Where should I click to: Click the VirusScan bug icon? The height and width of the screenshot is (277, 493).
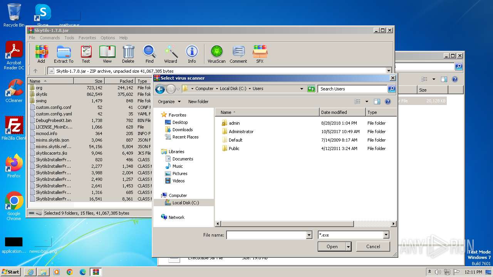point(216,54)
